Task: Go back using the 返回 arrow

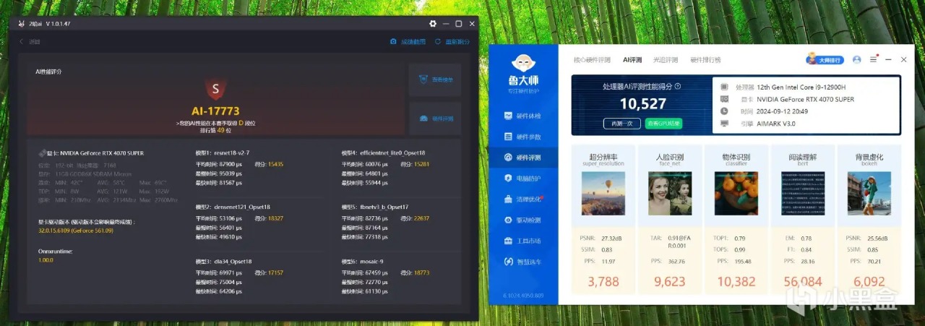Action: [30, 42]
